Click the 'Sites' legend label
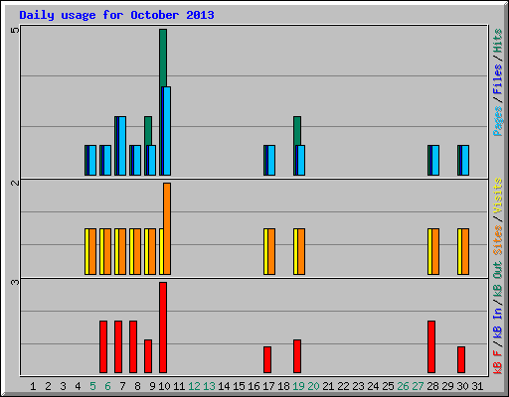509x397 pixels. click(x=498, y=240)
